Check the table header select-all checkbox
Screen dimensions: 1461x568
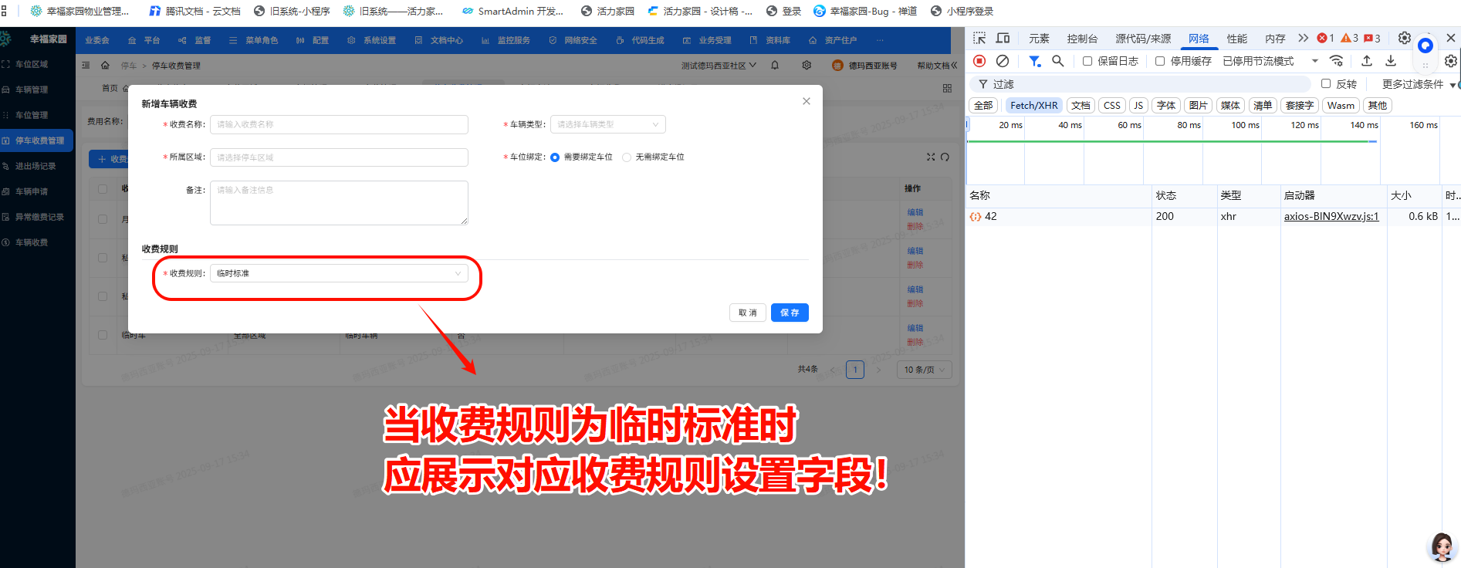tap(103, 188)
